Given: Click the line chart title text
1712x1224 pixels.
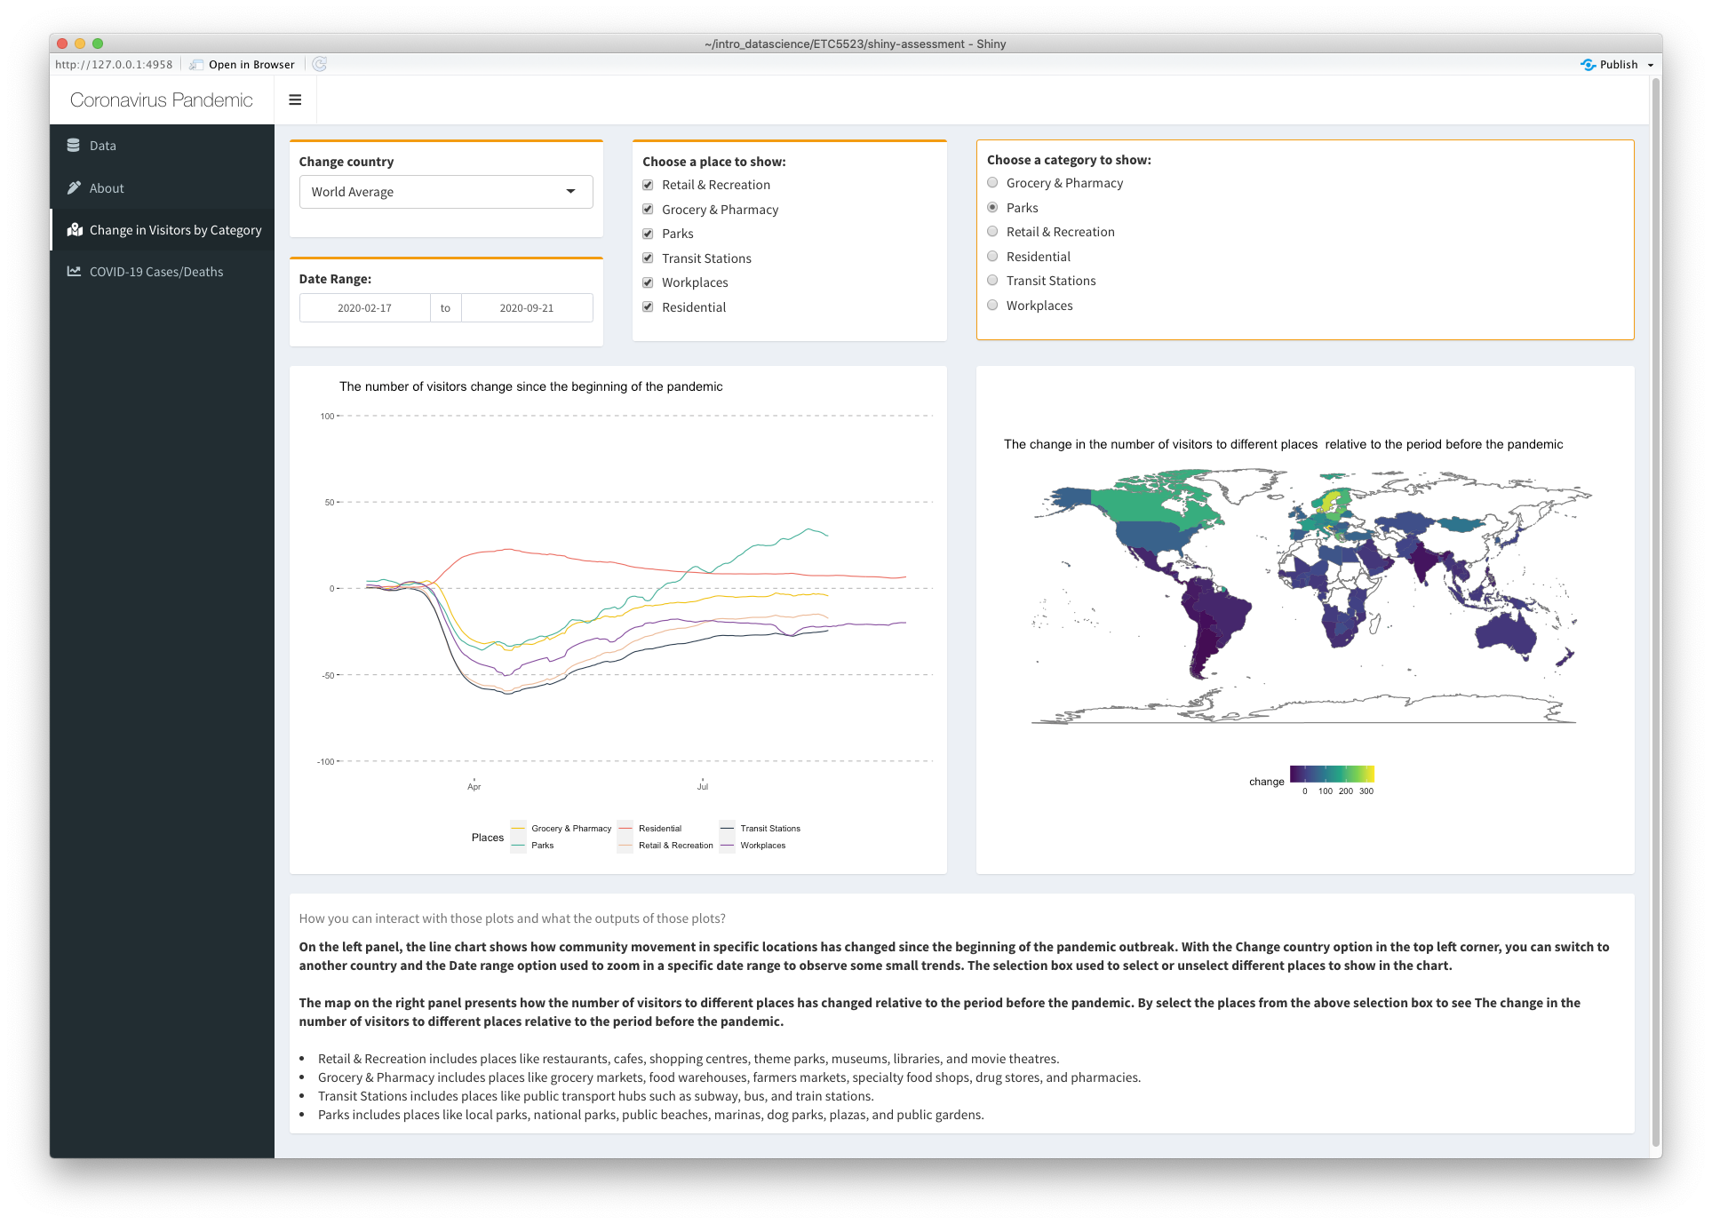Looking at the screenshot, I should [x=531, y=386].
